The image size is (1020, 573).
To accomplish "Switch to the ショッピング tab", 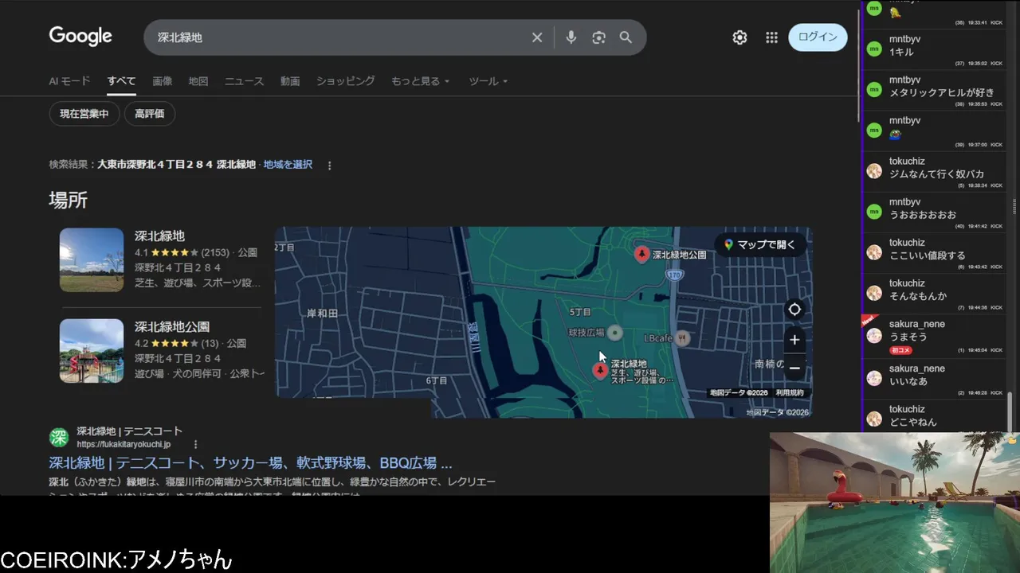I will [345, 81].
